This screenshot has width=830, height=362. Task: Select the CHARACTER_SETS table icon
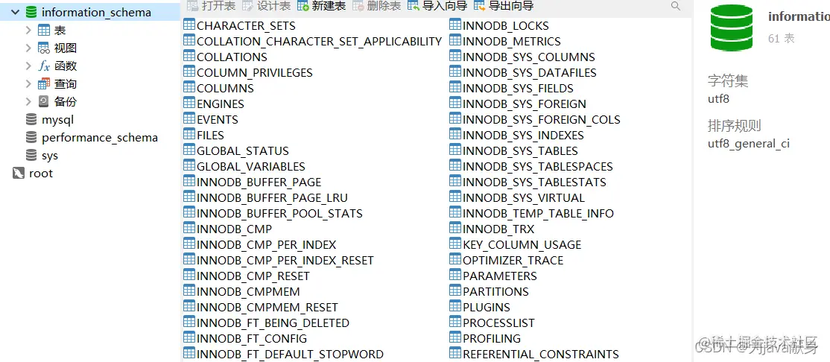189,25
